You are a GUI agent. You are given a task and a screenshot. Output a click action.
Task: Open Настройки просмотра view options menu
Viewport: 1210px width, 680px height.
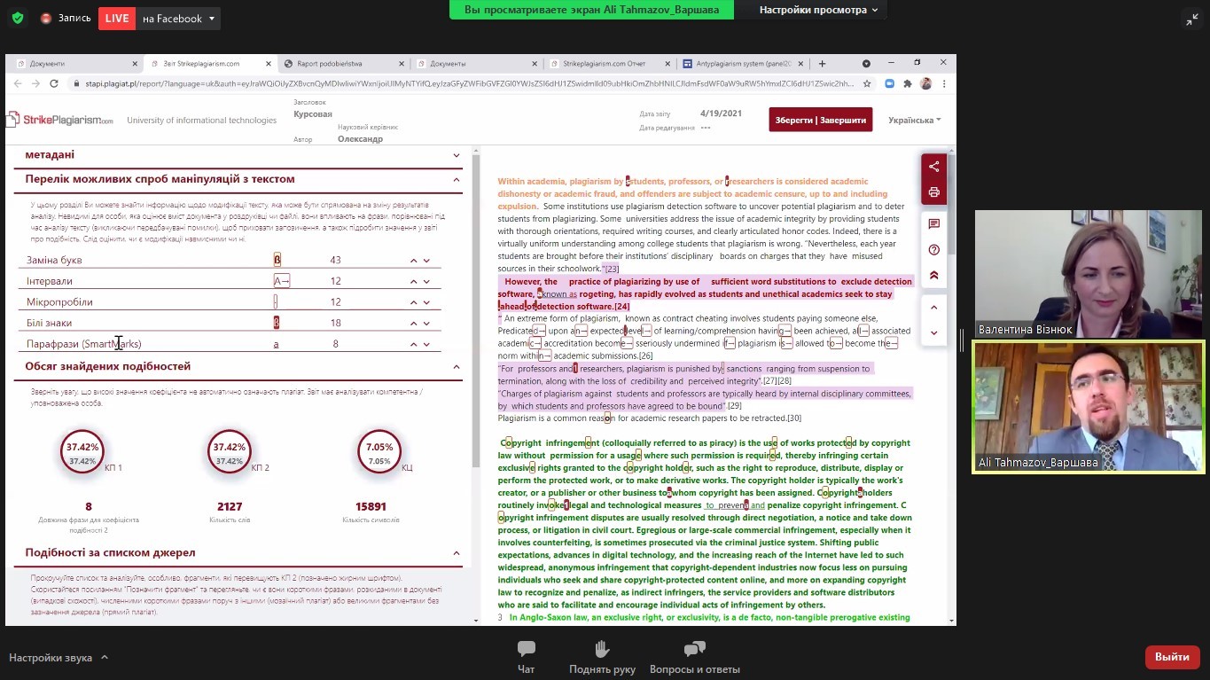[818, 10]
